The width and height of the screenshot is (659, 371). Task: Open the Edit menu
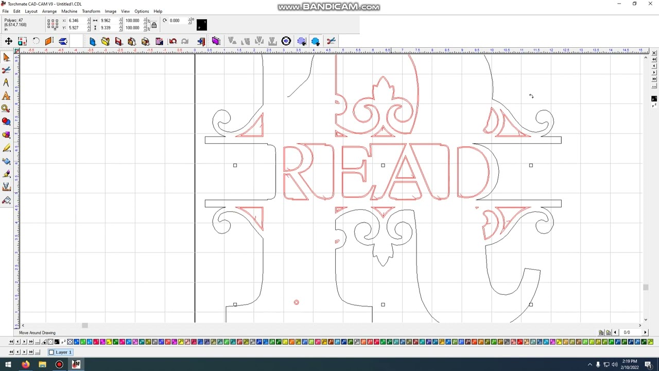pyautogui.click(x=17, y=11)
